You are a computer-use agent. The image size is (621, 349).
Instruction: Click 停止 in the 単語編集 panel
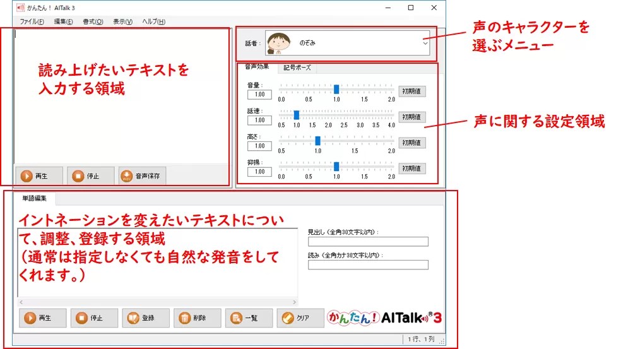[94, 317]
